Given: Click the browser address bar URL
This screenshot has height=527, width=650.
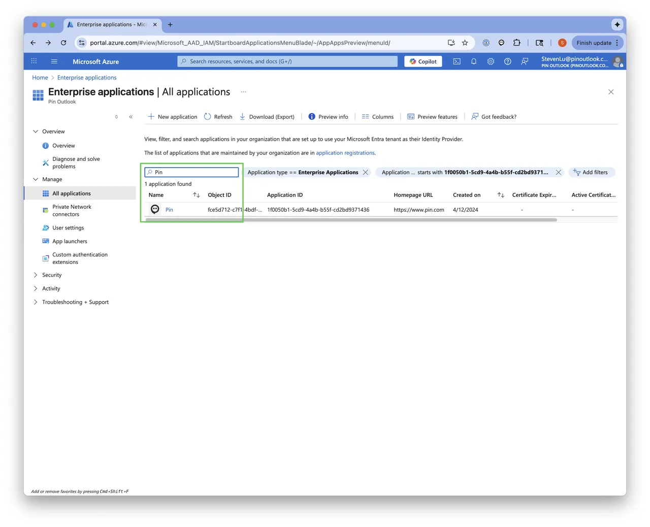Looking at the screenshot, I should tap(240, 43).
